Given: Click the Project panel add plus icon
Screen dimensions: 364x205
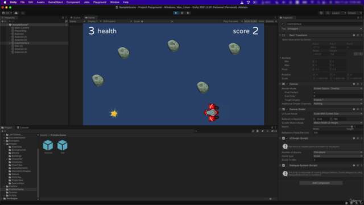Looking at the screenshot, I should click(x=3, y=131).
